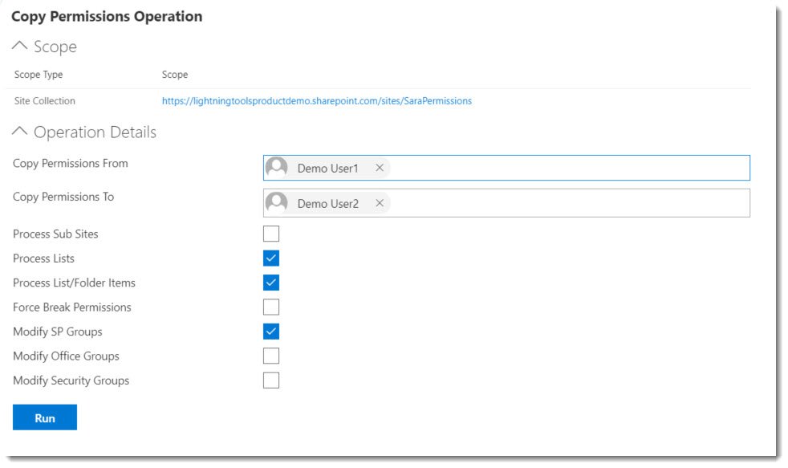The height and width of the screenshot is (468, 788).
Task: Uncheck the Modify SP Groups checkbox
Action: (x=271, y=332)
